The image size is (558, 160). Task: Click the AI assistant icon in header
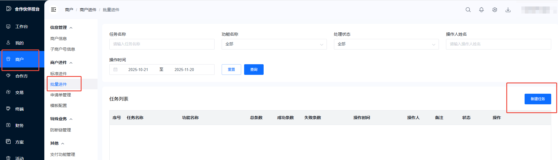494,10
